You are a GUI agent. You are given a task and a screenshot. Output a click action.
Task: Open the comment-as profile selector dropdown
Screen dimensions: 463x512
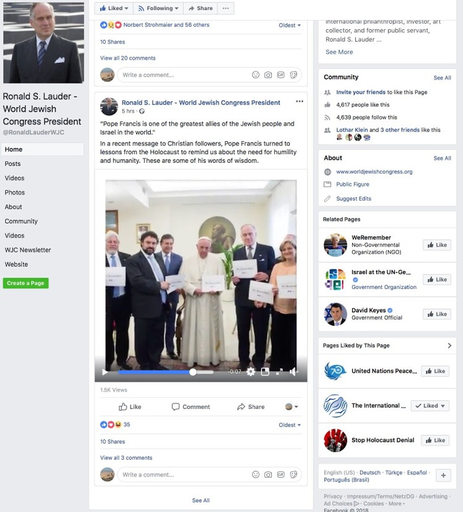(x=292, y=407)
